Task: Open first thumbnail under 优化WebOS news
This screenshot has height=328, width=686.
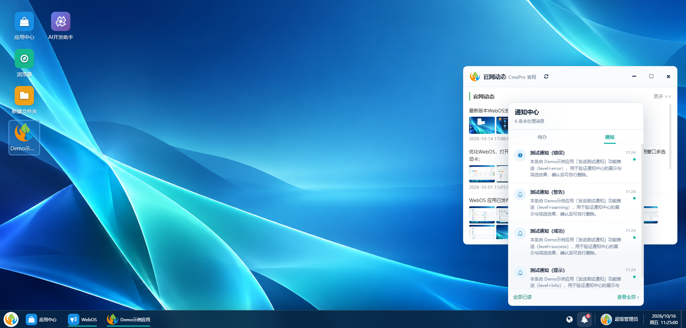Action: (x=482, y=174)
